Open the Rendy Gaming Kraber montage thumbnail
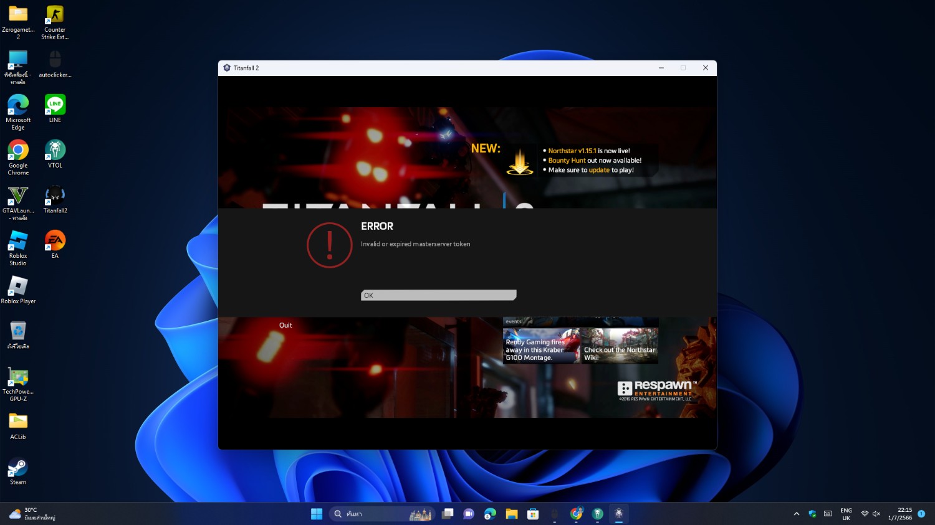The height and width of the screenshot is (525, 935). (x=541, y=346)
